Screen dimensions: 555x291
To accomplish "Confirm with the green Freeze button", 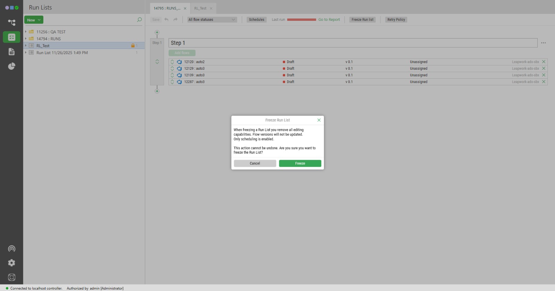I will click(x=300, y=163).
